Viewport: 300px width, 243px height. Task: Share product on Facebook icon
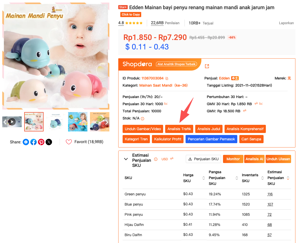33,142
